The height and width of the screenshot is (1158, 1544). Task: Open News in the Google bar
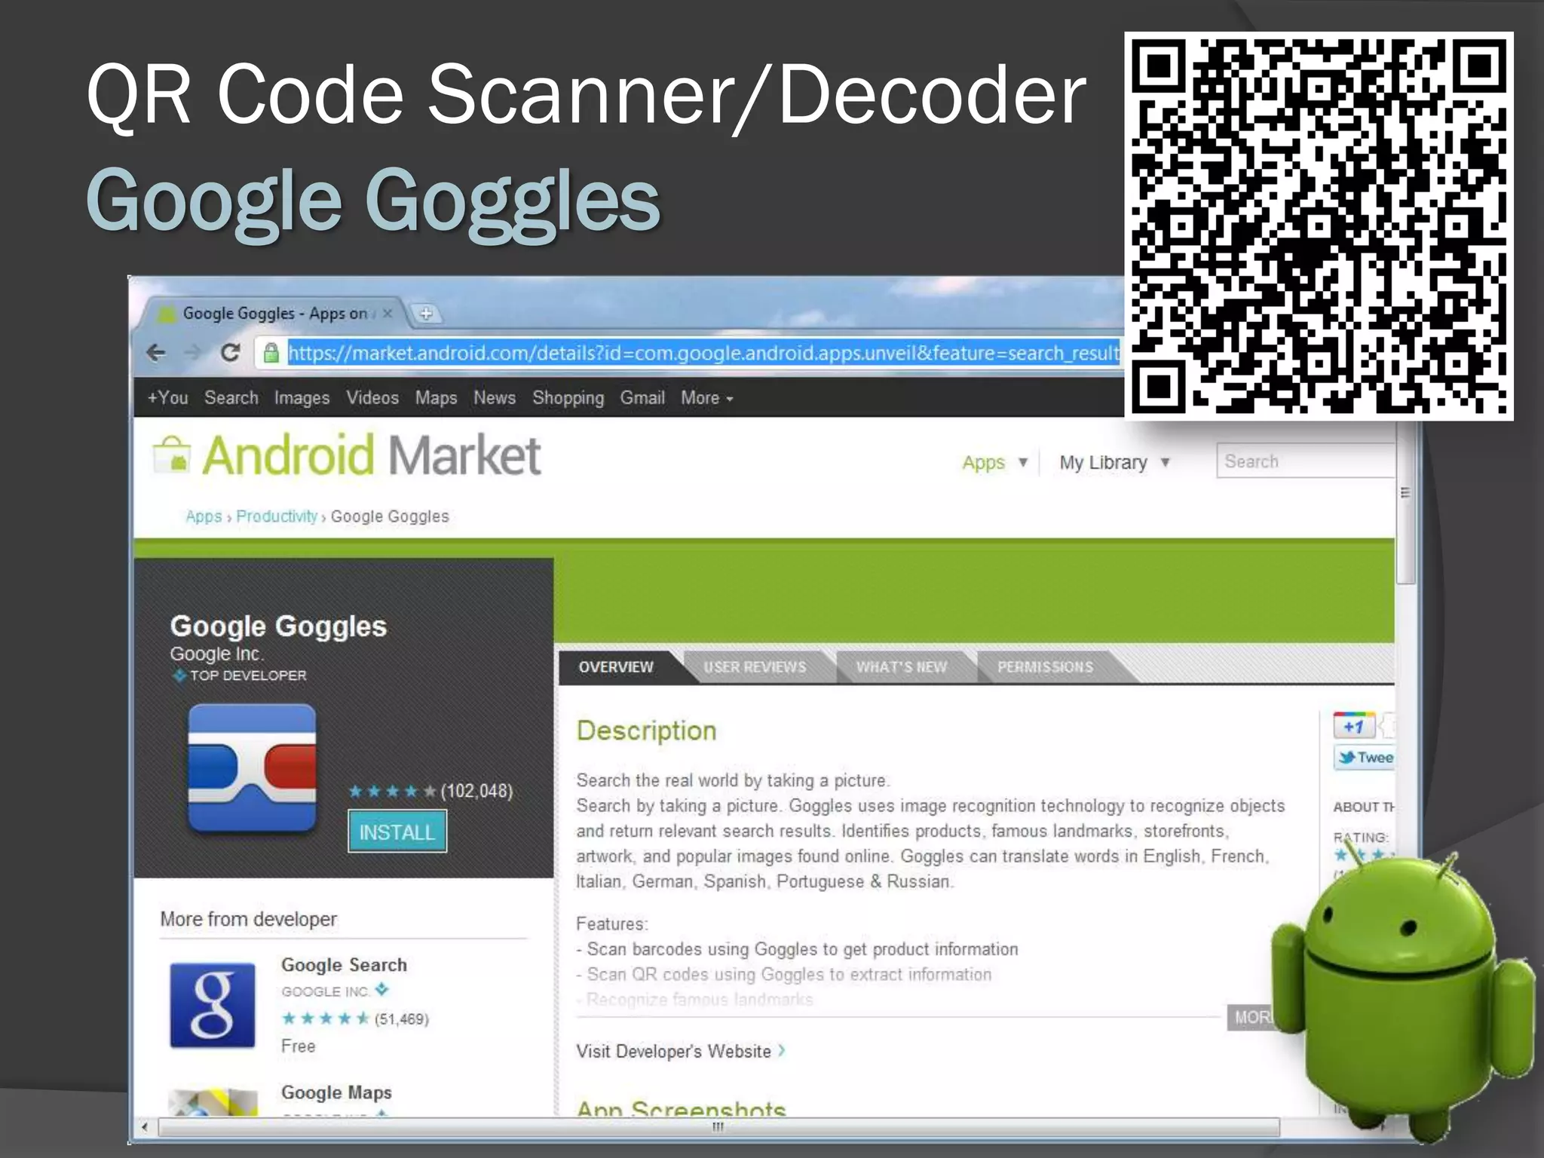[x=495, y=398]
